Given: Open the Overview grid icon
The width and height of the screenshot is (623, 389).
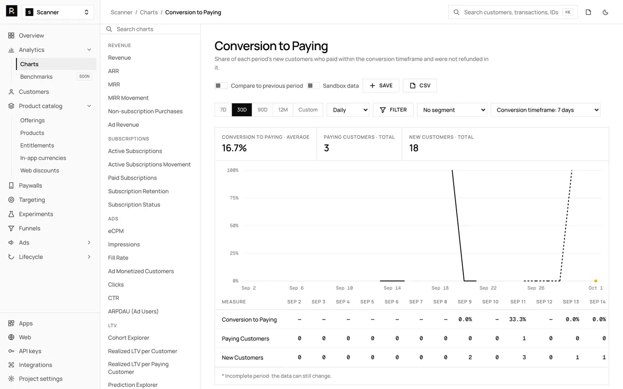Looking at the screenshot, I should coord(11,35).
